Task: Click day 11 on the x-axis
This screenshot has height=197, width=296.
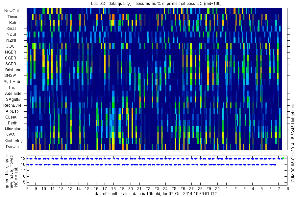Action: [53, 189]
